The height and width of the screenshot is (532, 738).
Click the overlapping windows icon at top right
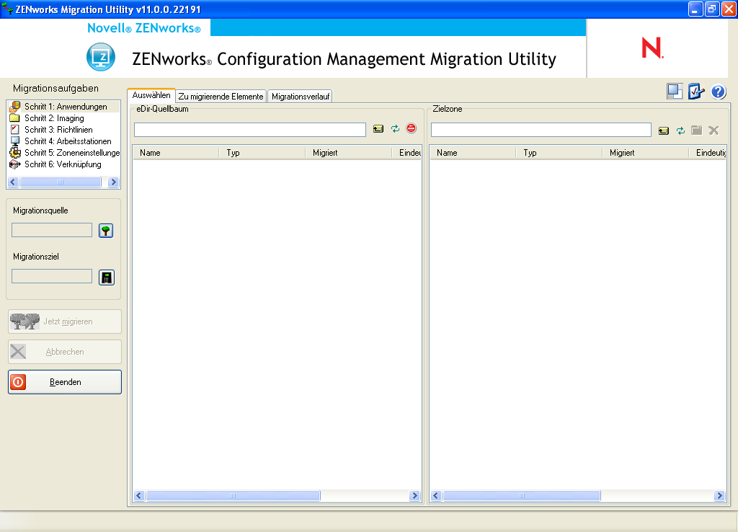click(x=675, y=92)
